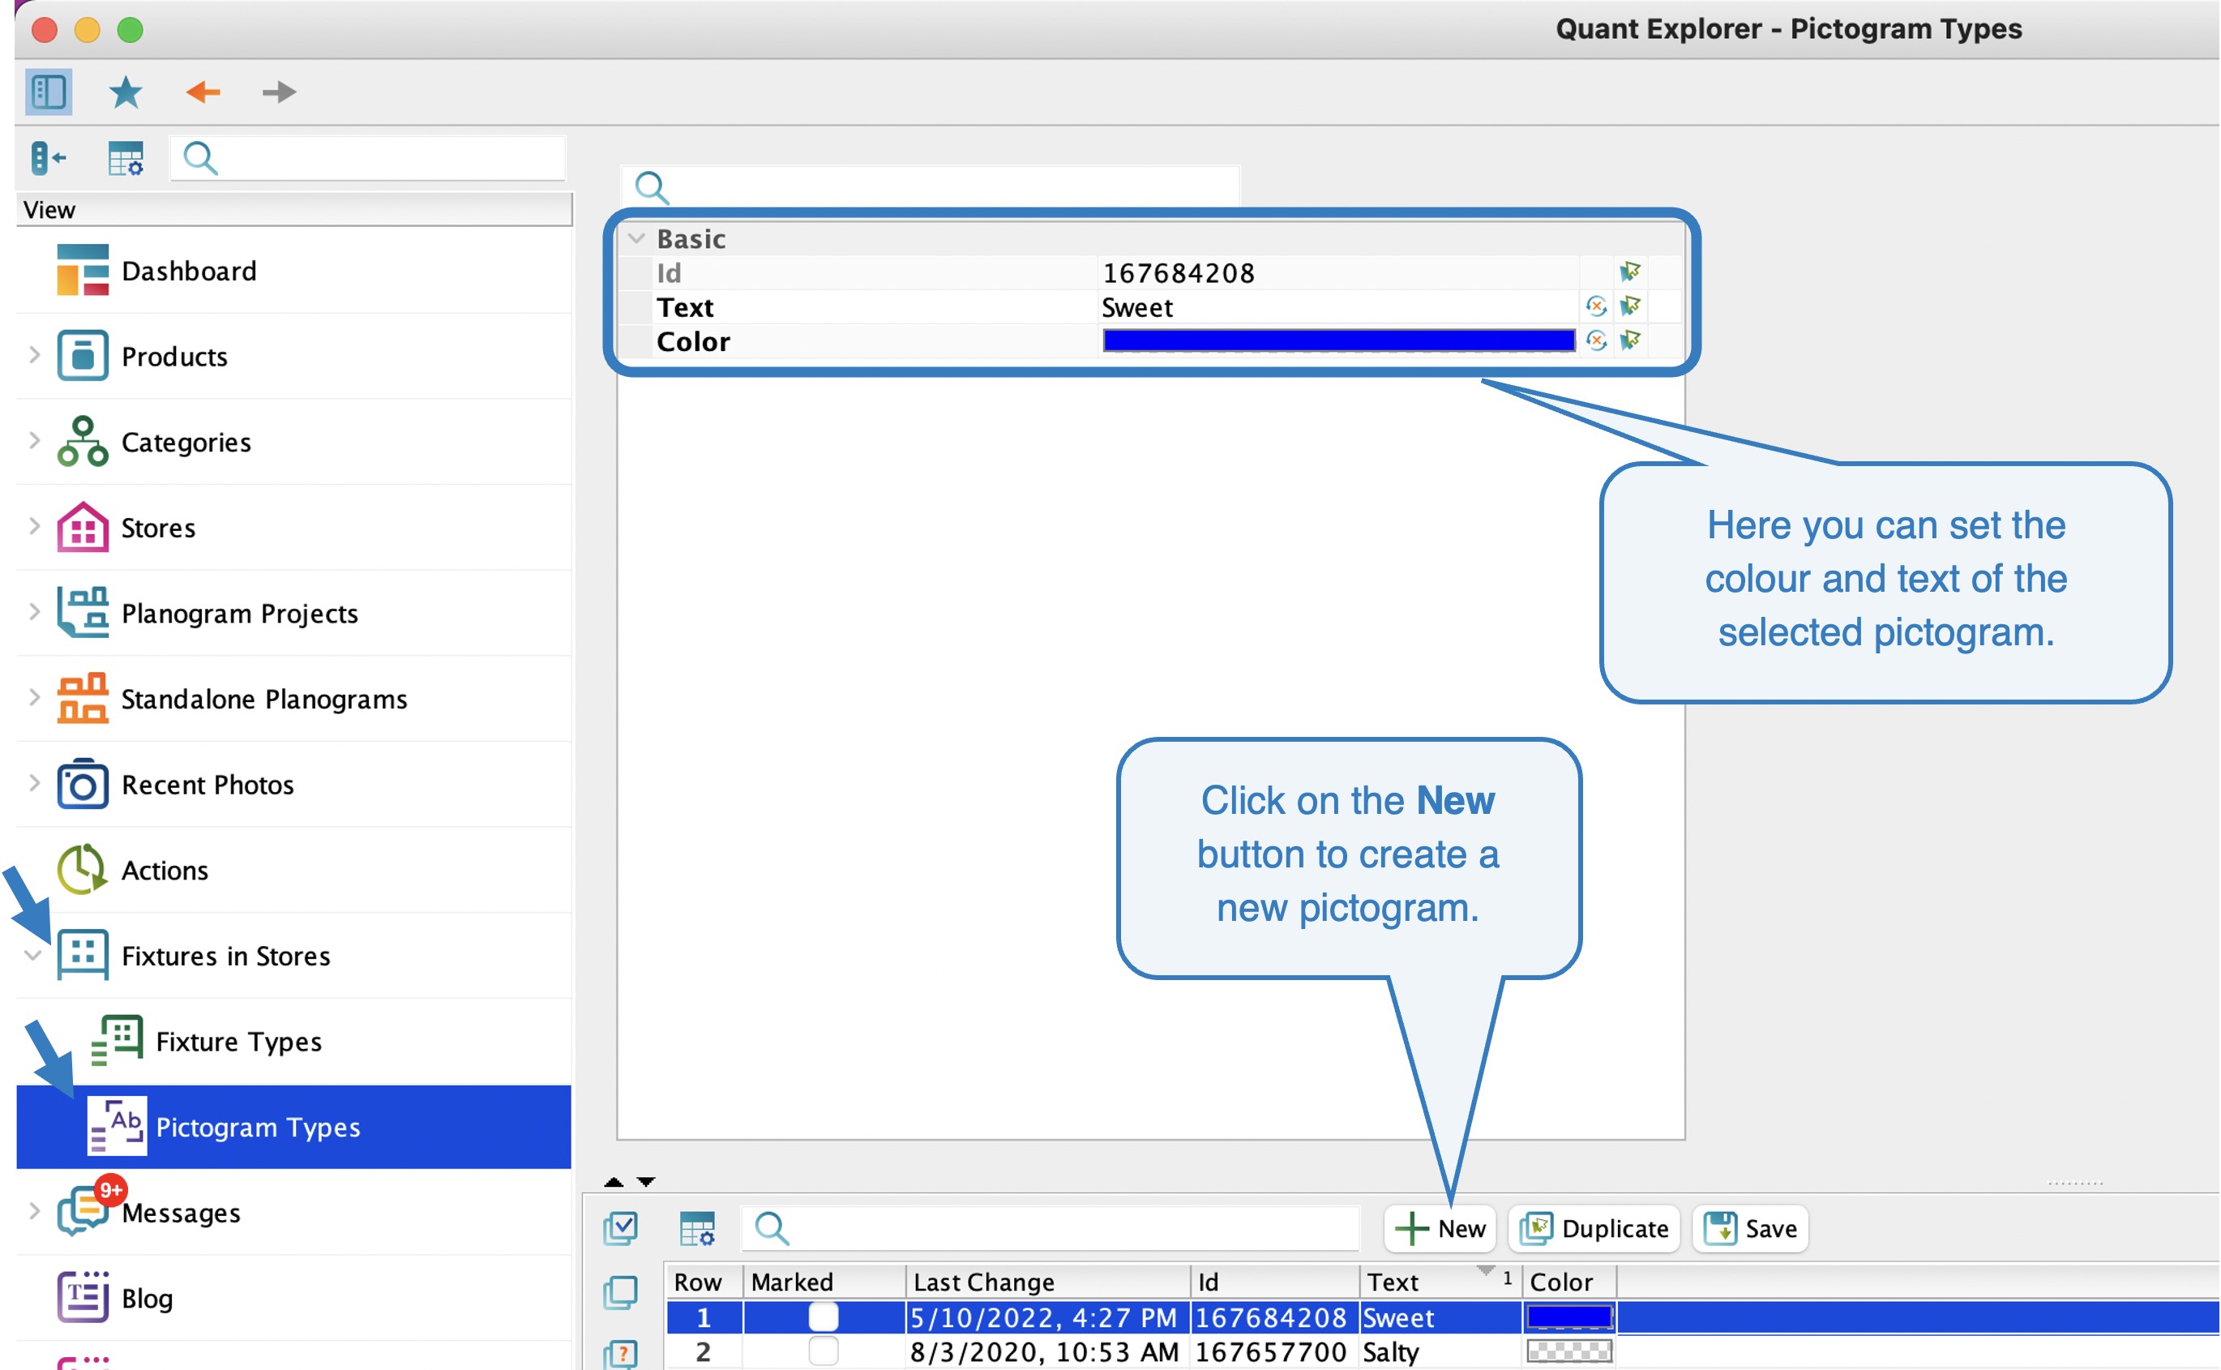Screen dimensions: 2221x1370
Task: Open Standalone Planograms
Action: (x=293, y=699)
